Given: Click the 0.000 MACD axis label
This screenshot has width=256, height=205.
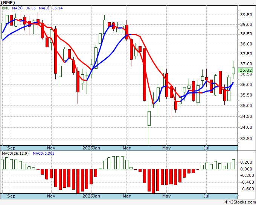Looking at the screenshot, I should coord(246,169).
